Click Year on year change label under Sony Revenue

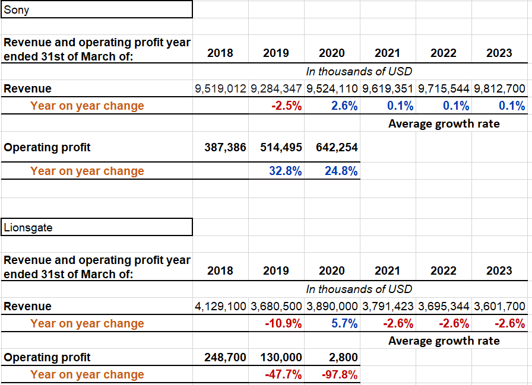[x=87, y=106]
